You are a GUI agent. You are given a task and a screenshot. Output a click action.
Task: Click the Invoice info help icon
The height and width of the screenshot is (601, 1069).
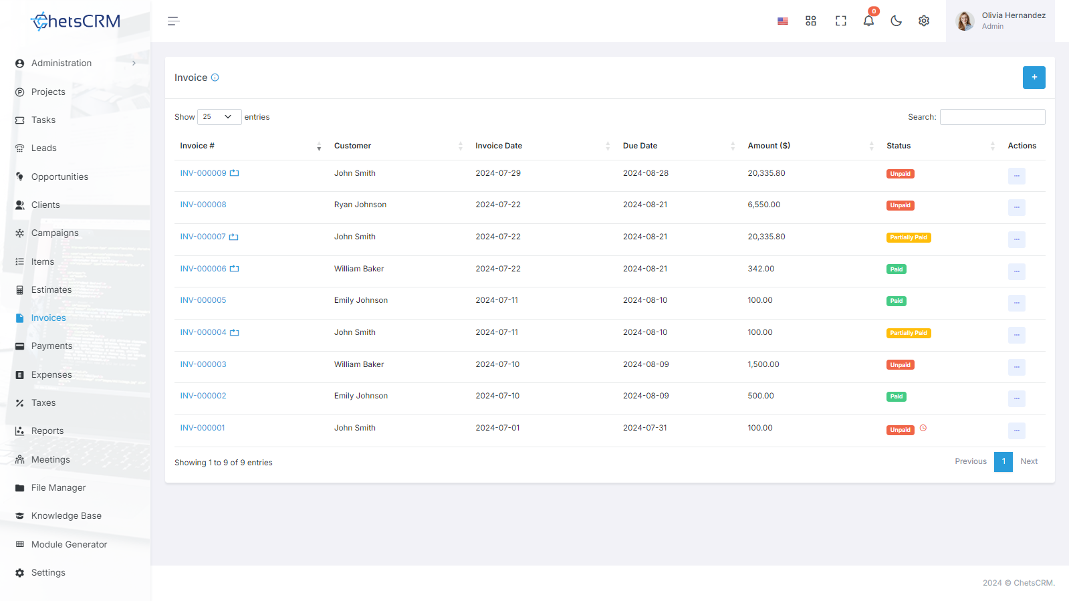coord(215,78)
